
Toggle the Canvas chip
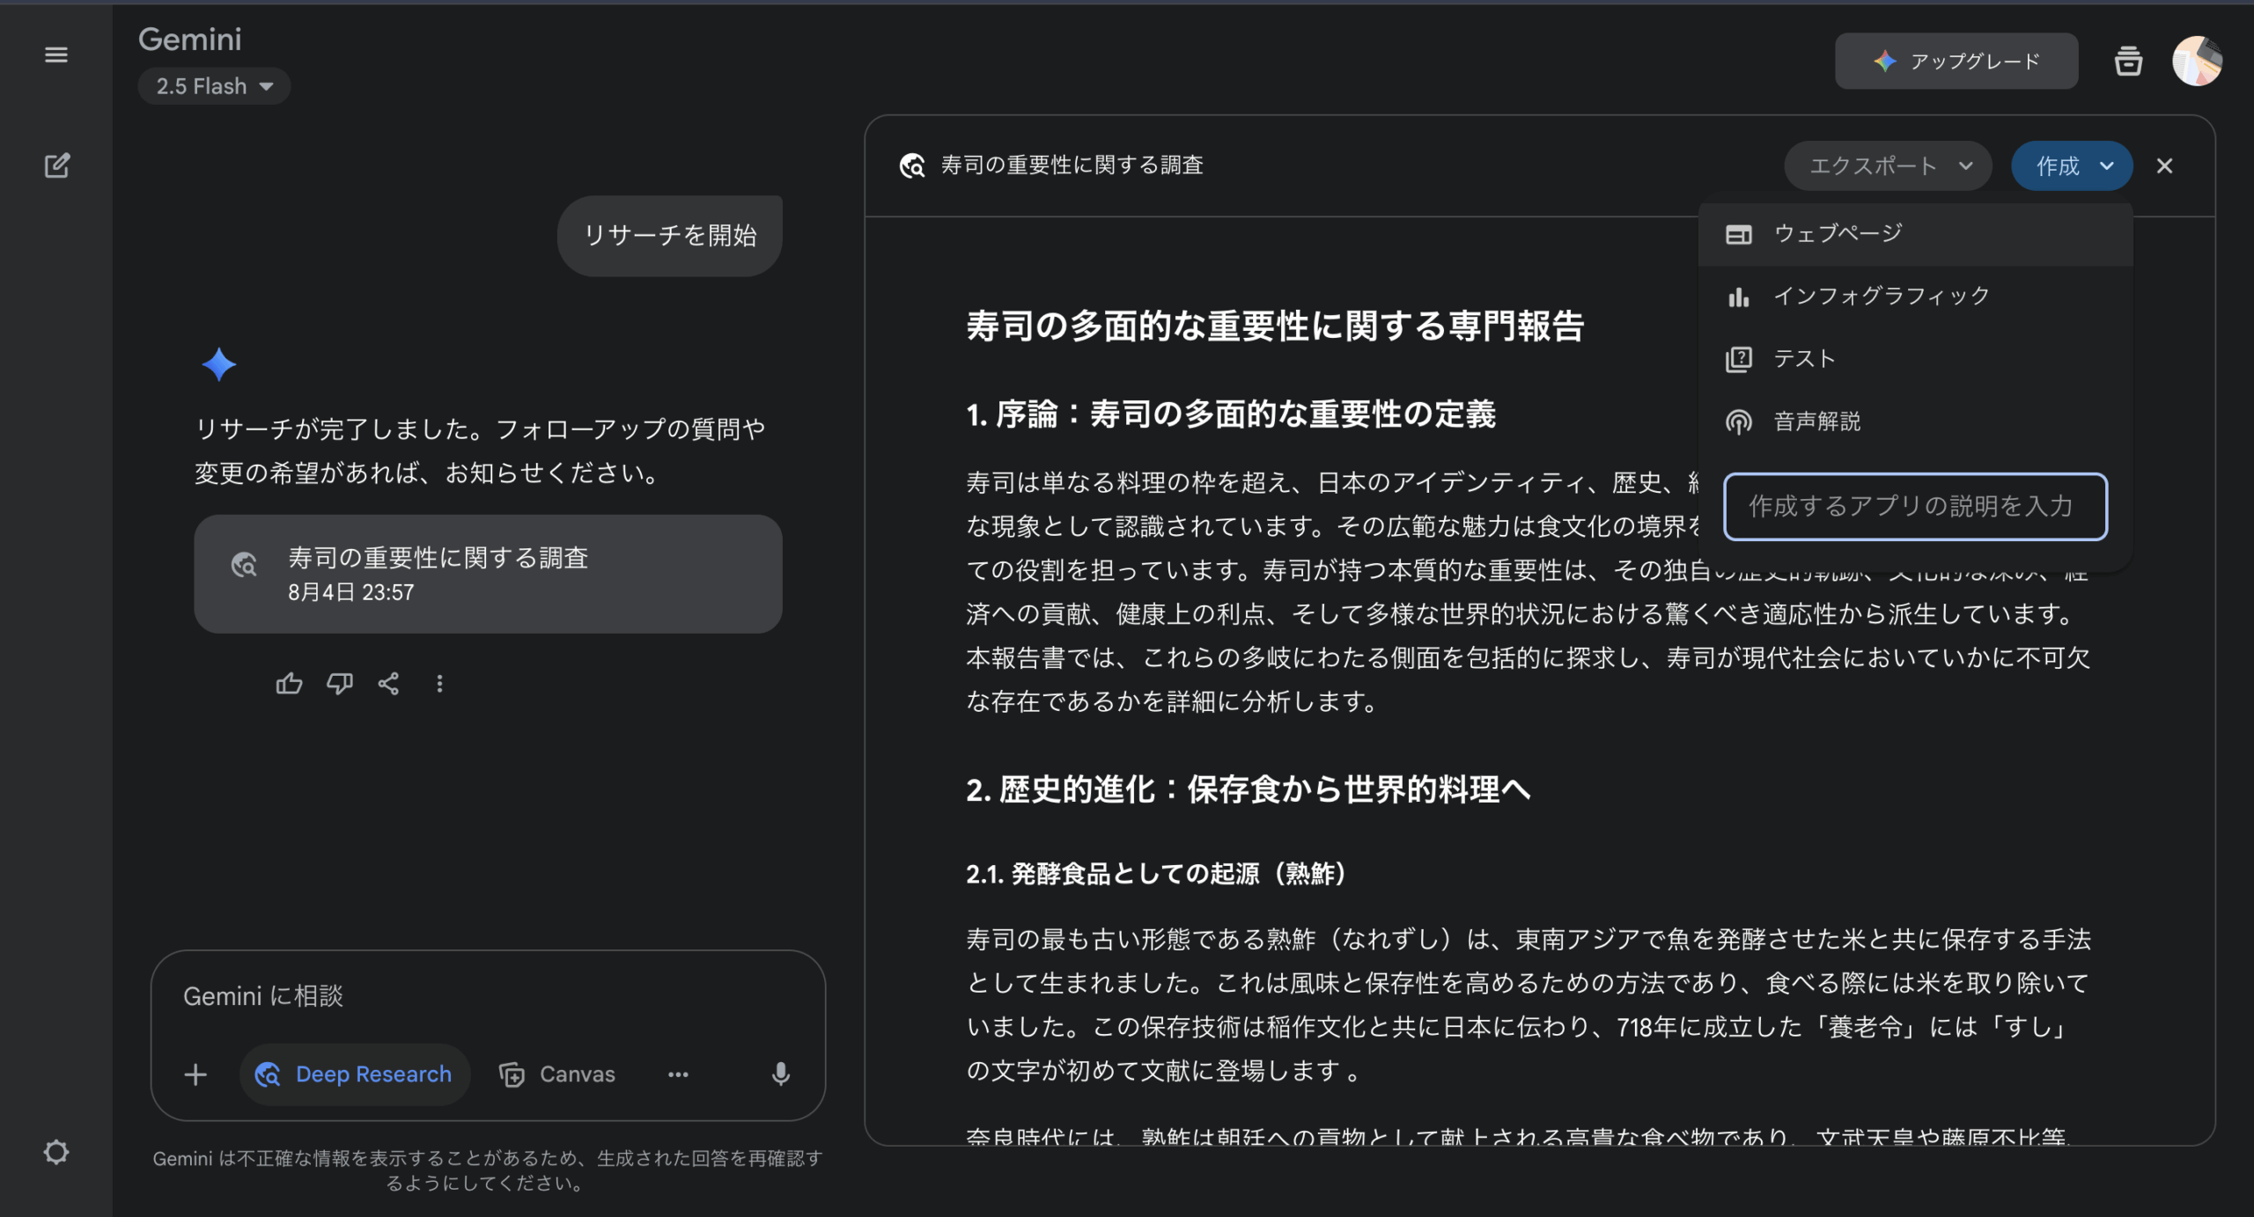(x=558, y=1074)
